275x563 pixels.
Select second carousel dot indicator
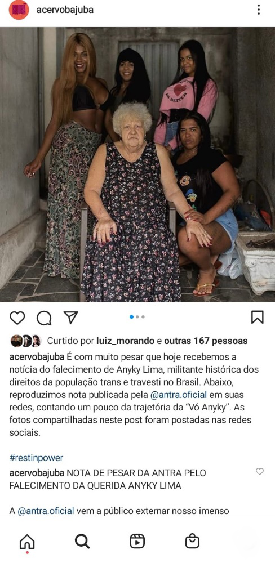[137, 317]
